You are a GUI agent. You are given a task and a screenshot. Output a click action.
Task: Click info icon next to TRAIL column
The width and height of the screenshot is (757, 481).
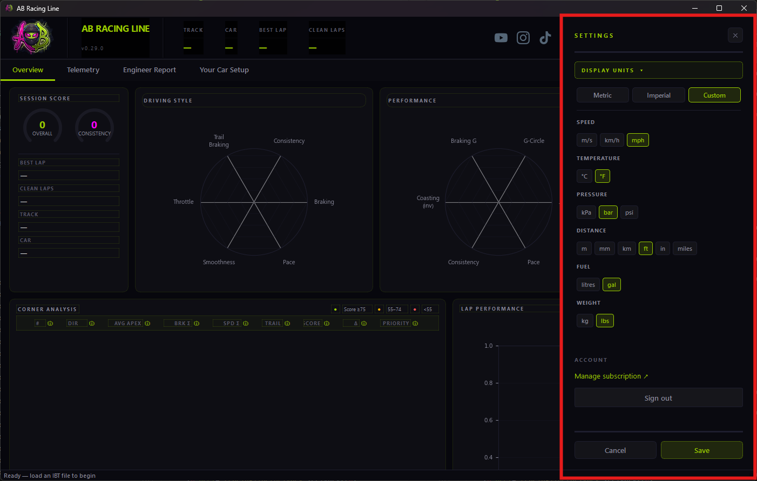tap(287, 324)
